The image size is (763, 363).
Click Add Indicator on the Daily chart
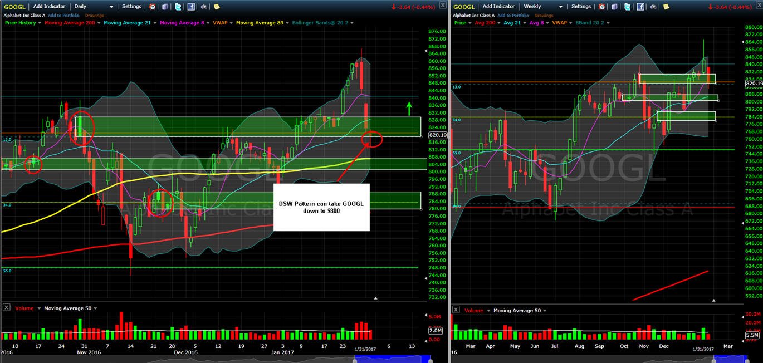click(50, 7)
